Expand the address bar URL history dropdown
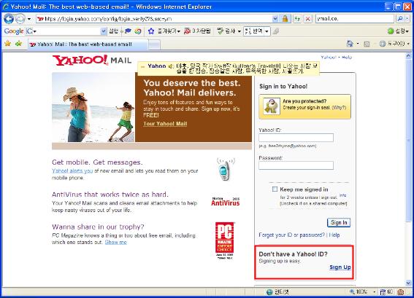The image size is (414, 298). pyautogui.click(x=275, y=19)
